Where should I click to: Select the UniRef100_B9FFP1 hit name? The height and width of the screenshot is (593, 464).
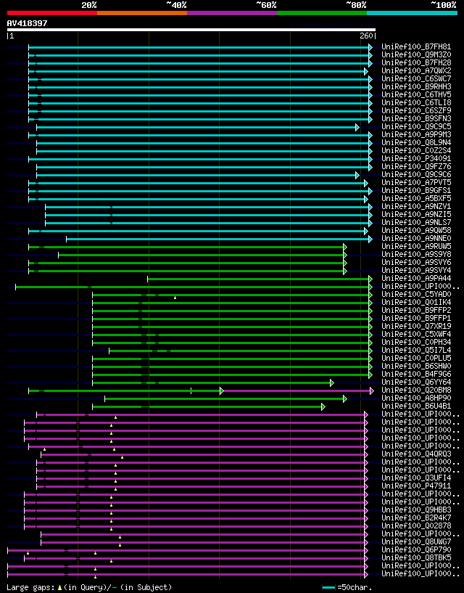click(x=416, y=318)
